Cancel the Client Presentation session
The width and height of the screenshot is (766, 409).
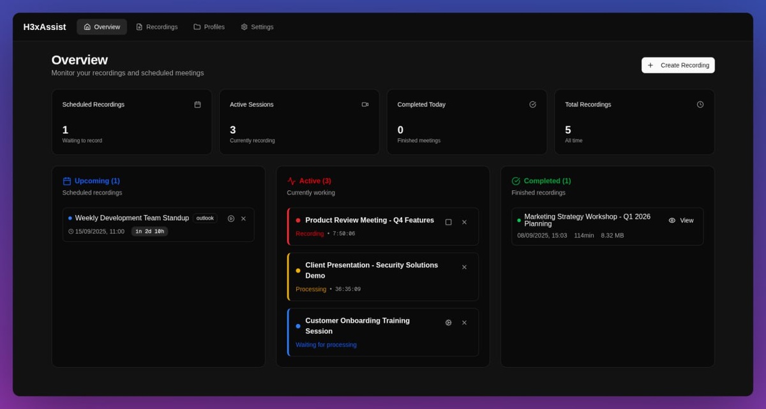point(464,267)
